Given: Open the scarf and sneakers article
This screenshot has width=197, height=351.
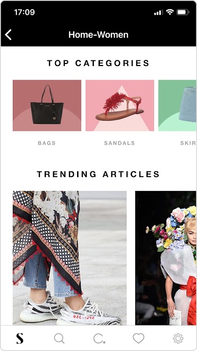Looking at the screenshot, I should click(70, 258).
